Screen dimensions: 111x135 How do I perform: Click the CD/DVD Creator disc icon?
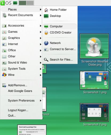click(x=46, y=33)
